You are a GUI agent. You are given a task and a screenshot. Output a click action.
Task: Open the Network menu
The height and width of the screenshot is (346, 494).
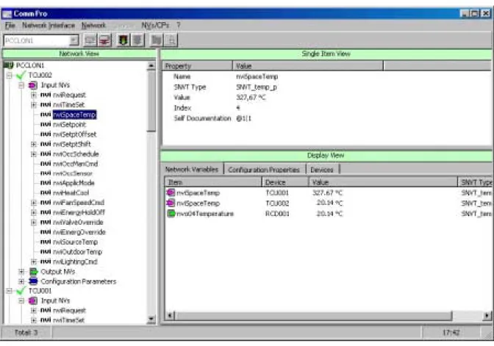tap(94, 25)
